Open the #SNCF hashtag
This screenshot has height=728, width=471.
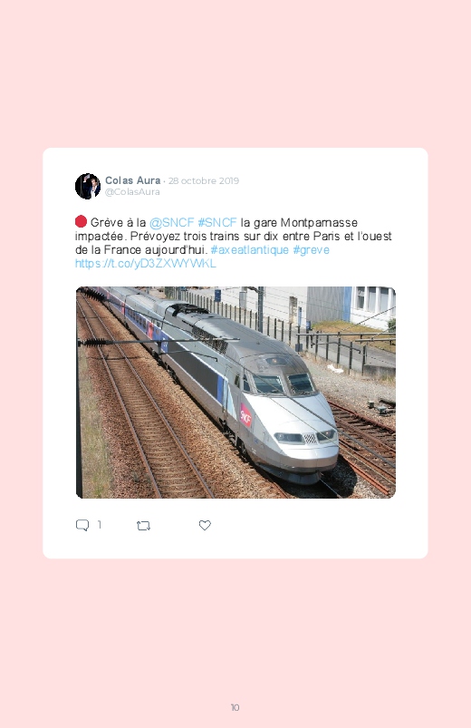[x=217, y=222]
